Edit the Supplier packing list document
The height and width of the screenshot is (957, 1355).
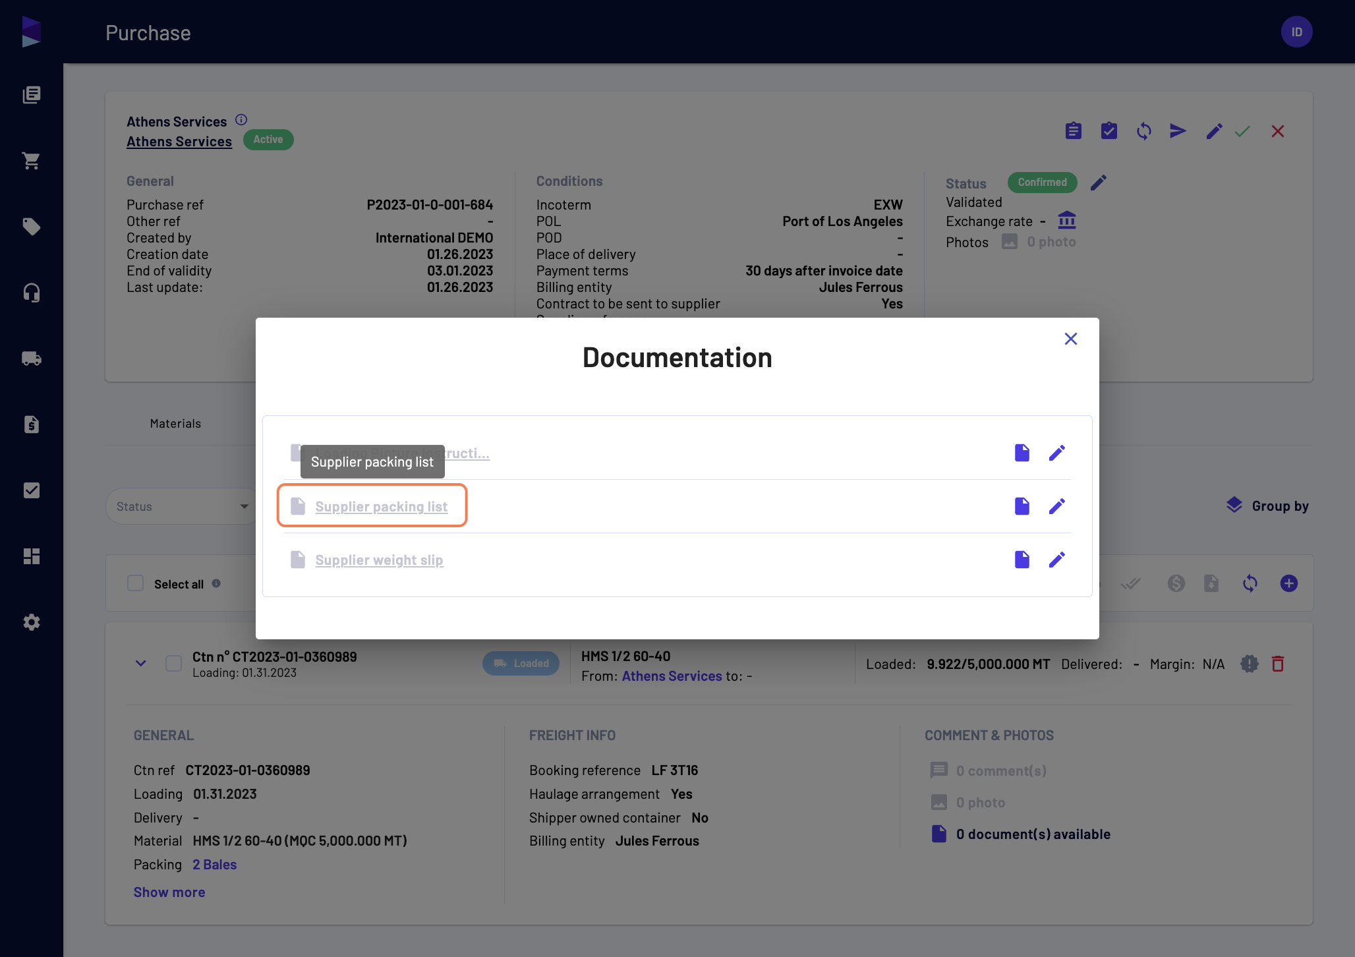1057,506
